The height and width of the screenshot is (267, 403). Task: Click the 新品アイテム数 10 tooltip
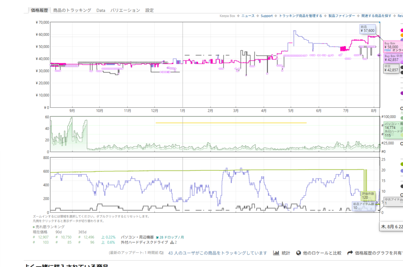point(363,206)
